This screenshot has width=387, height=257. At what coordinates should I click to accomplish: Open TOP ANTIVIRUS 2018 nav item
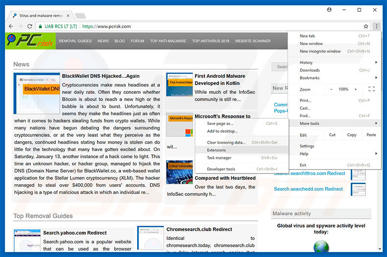(211, 41)
